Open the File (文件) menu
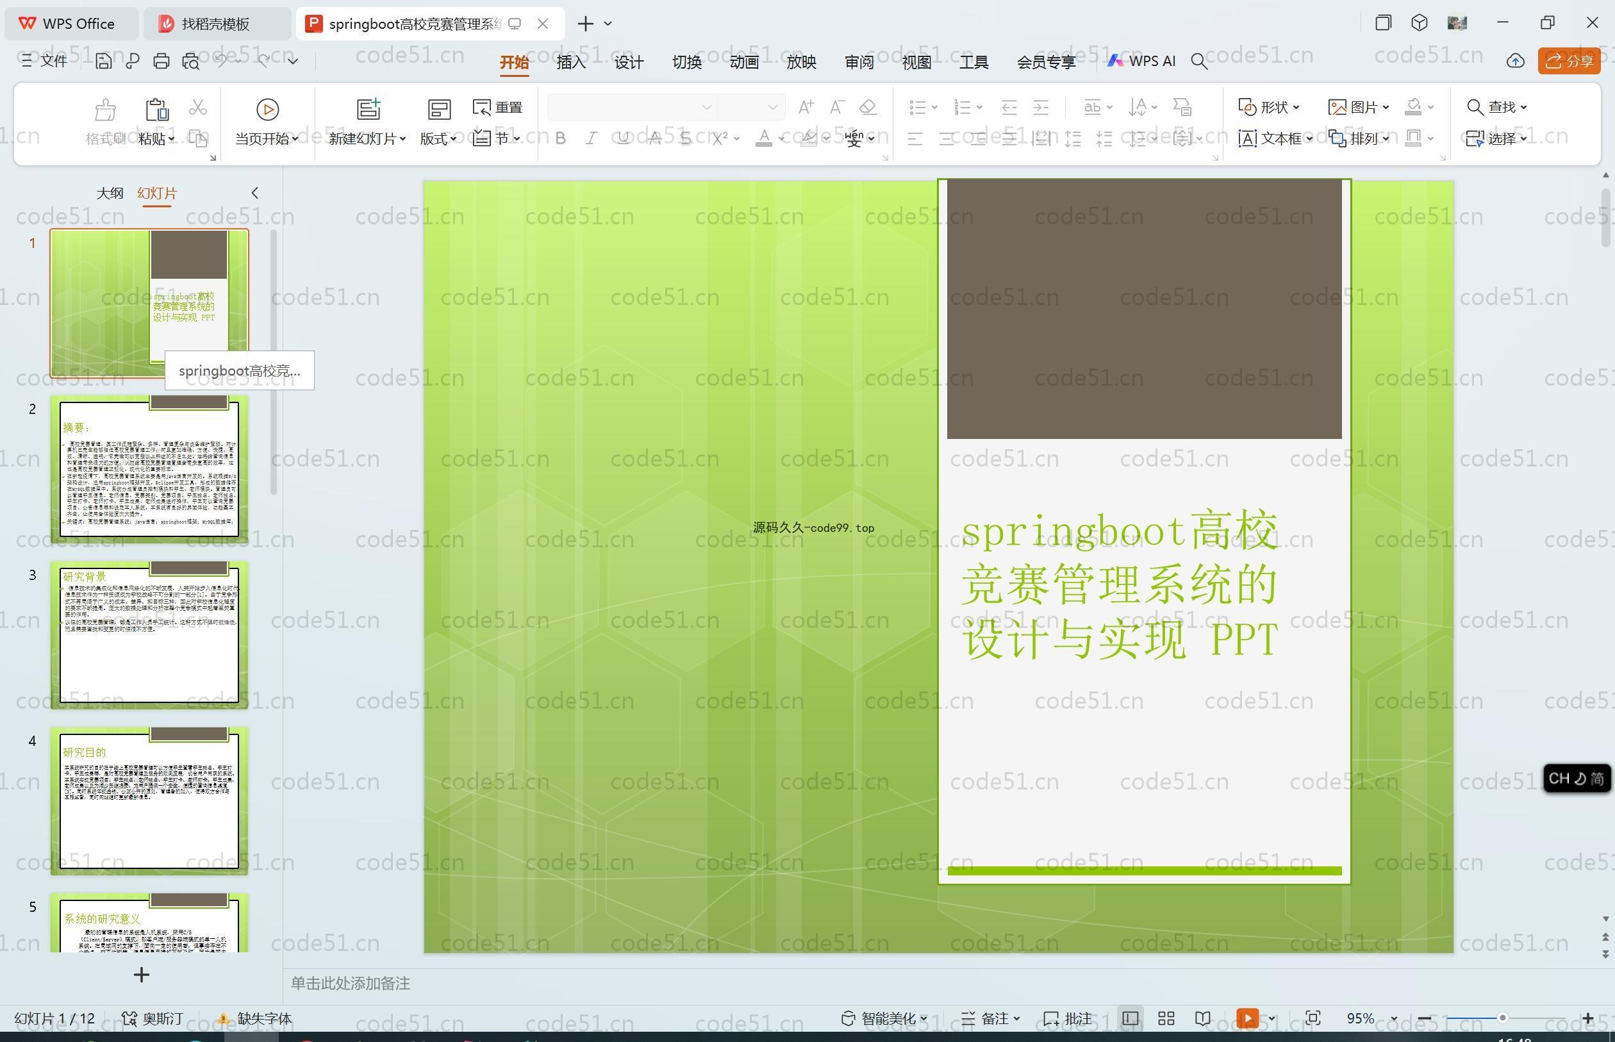The height and width of the screenshot is (1042, 1615). (44, 61)
